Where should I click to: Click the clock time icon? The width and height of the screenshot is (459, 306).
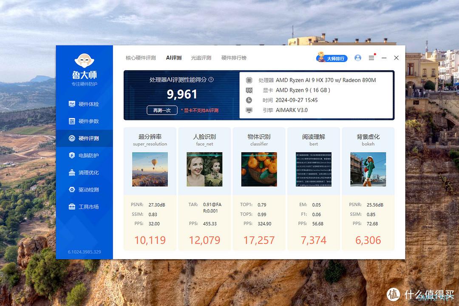(x=249, y=100)
